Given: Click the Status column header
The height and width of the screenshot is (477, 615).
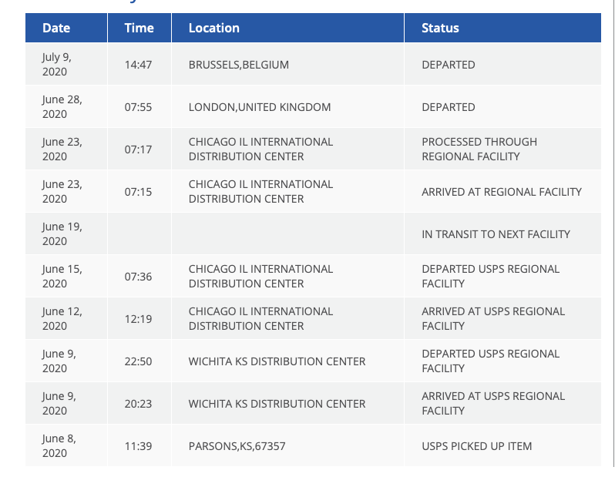Looking at the screenshot, I should tap(440, 28).
